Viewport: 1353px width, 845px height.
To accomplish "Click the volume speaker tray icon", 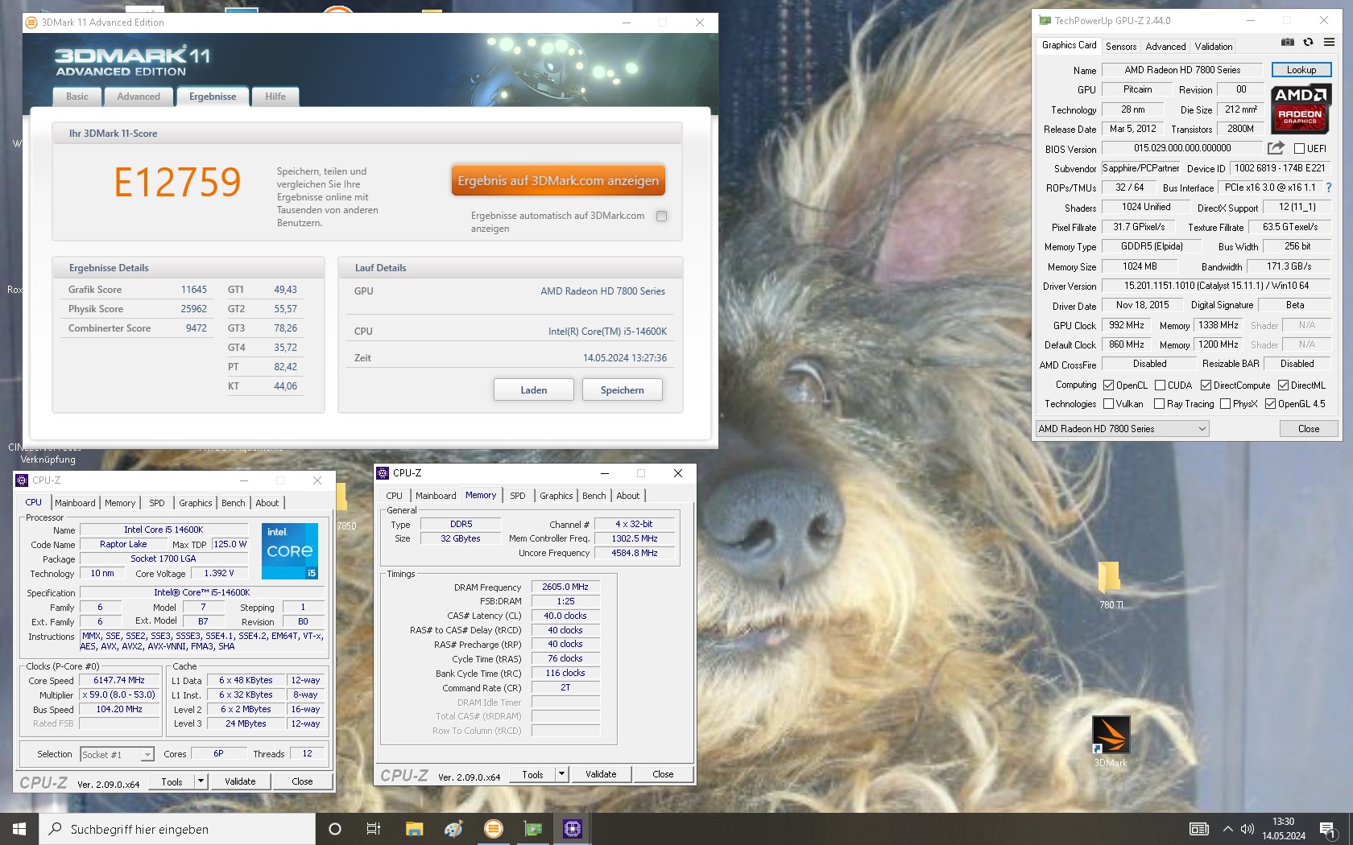I will pyautogui.click(x=1247, y=829).
